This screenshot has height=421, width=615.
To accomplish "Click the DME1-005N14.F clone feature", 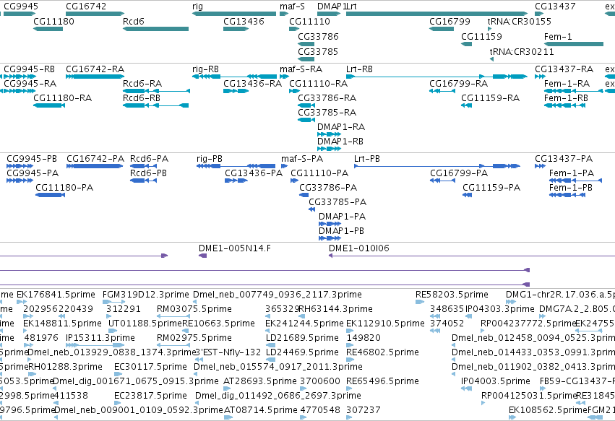I will click(203, 256).
